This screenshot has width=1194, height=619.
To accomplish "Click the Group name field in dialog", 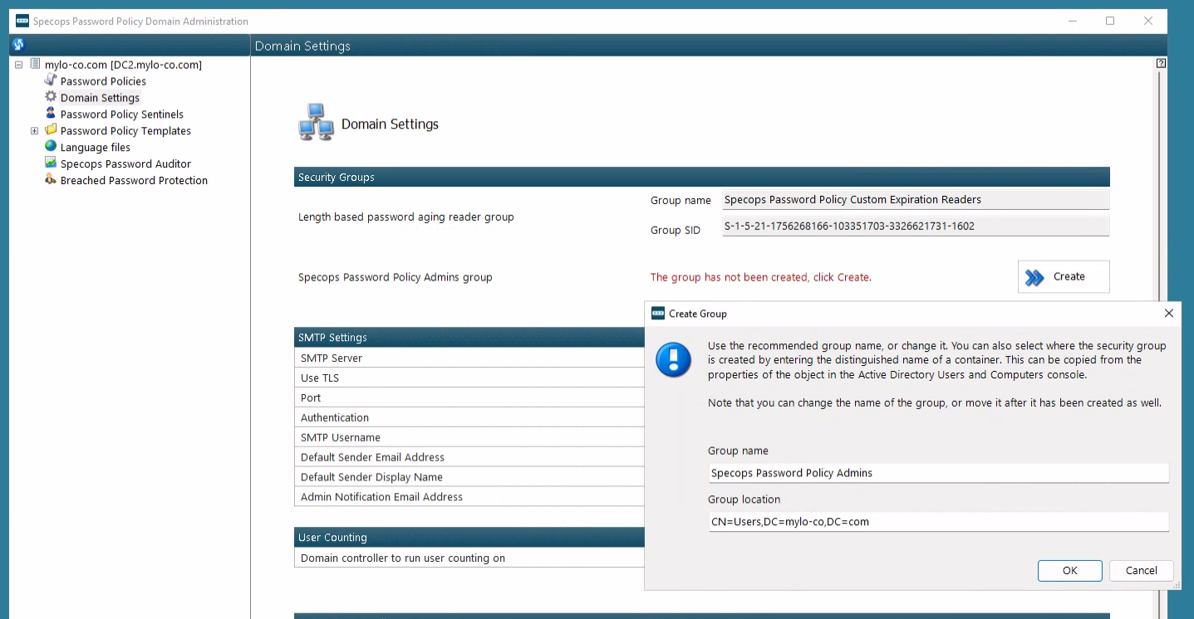I will (938, 473).
